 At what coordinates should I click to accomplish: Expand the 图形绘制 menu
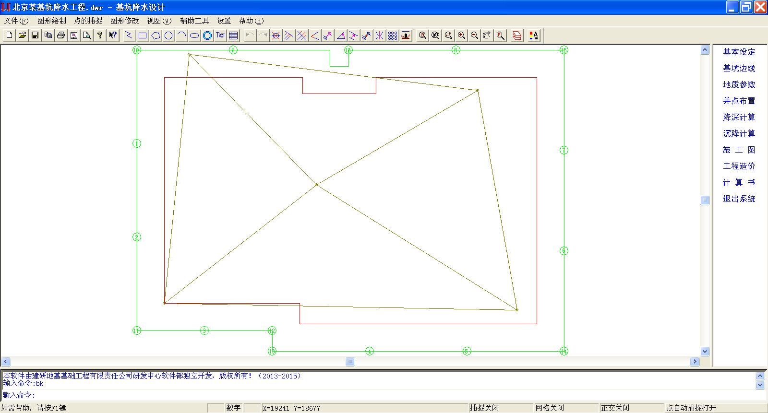(52, 21)
